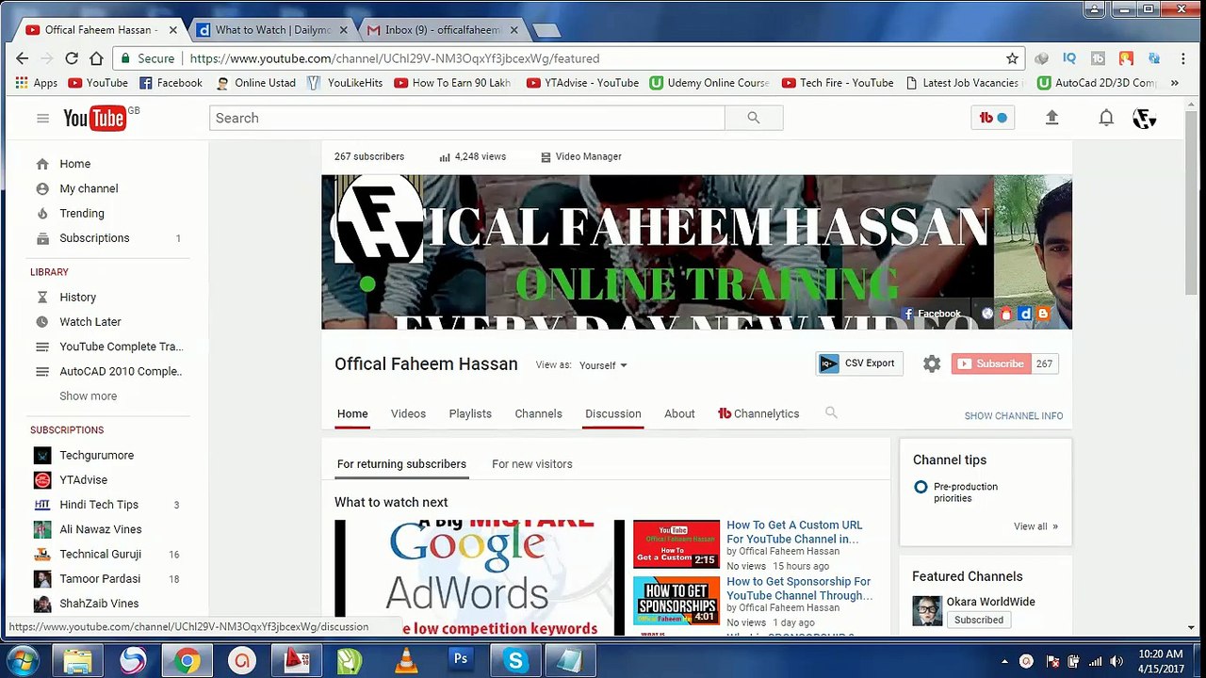Switch to the Videos tab
Viewport: 1206px width, 678px height.
[x=408, y=413]
